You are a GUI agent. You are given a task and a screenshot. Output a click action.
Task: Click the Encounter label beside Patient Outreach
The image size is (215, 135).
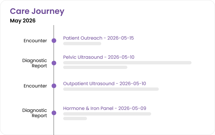pos(35,41)
